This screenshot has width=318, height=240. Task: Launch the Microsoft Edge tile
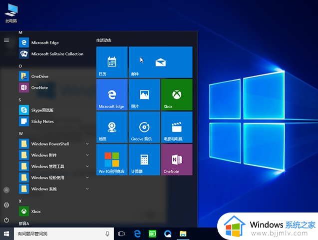point(112,94)
